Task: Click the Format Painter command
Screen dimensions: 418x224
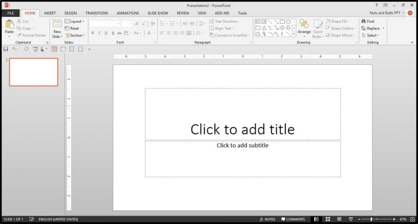Action: click(x=31, y=35)
